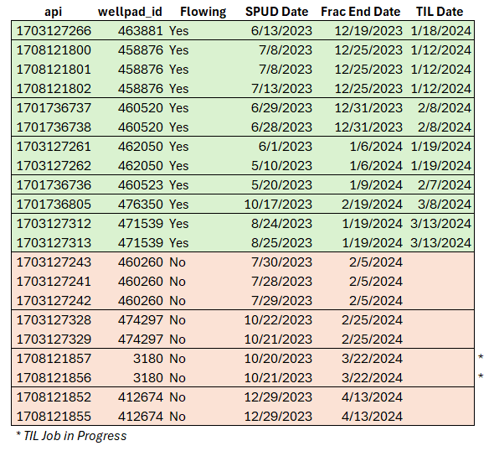The image size is (494, 451).
Task: Select the TIL Date header
Action: click(440, 12)
